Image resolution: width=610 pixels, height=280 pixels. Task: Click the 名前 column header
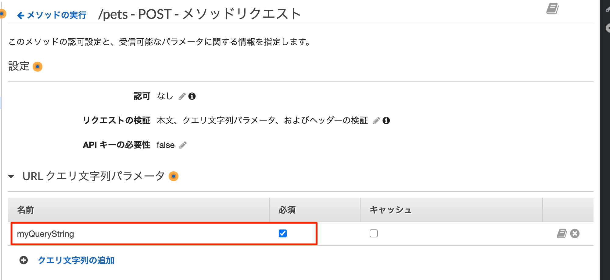(x=26, y=210)
